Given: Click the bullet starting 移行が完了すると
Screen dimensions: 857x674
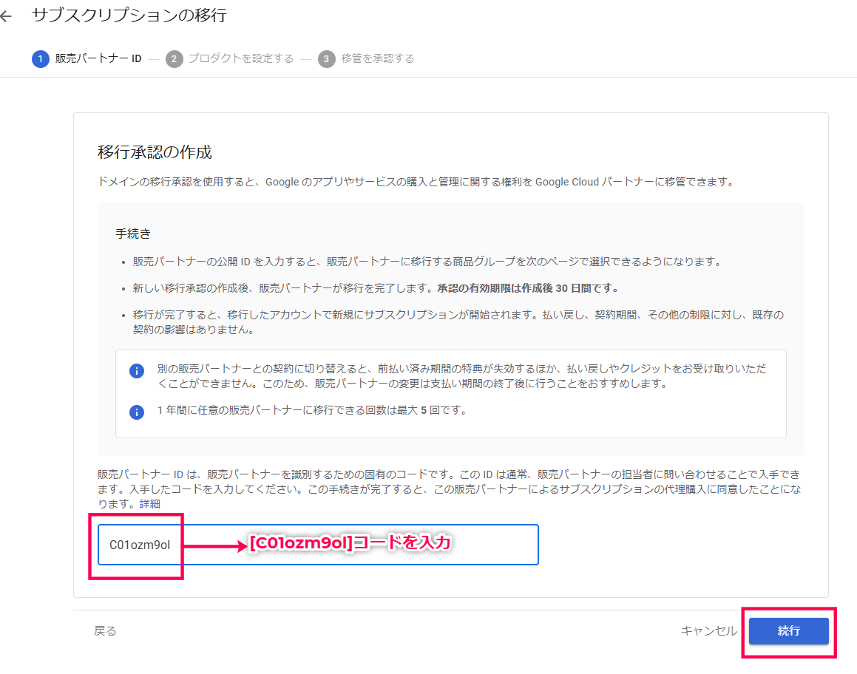Looking at the screenshot, I should (458, 322).
